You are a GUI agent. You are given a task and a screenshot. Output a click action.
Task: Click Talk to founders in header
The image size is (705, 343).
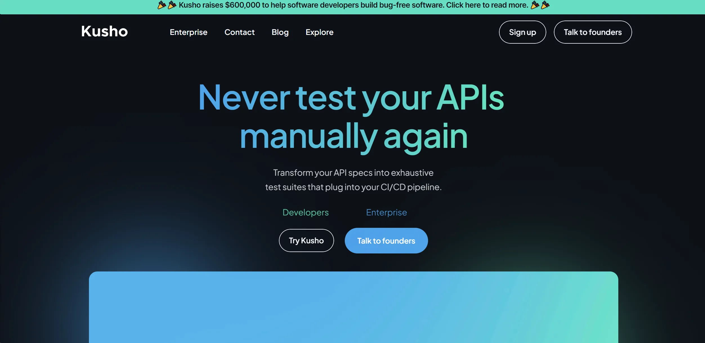(x=592, y=32)
